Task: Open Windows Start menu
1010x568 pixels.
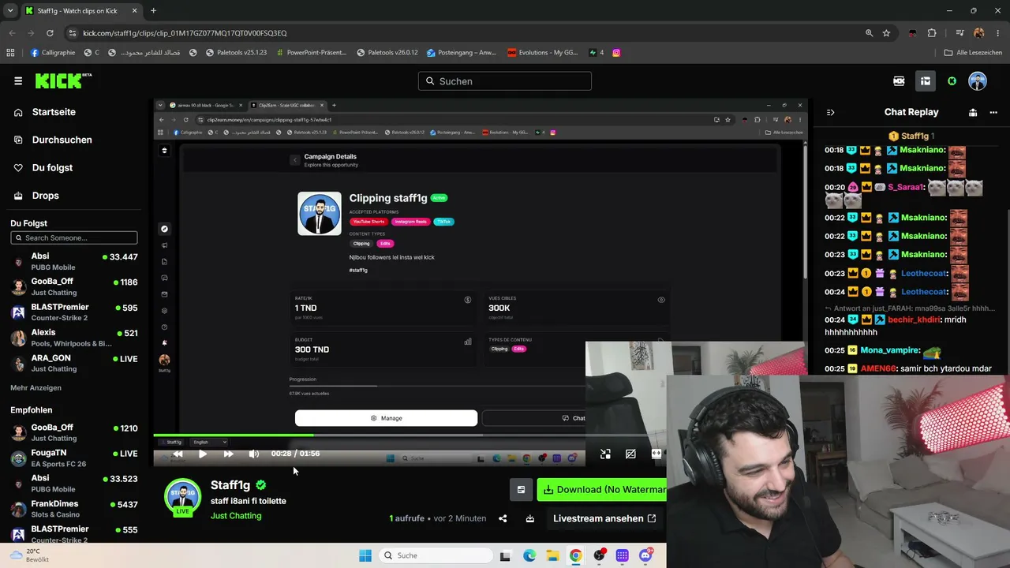Action: coord(365,555)
